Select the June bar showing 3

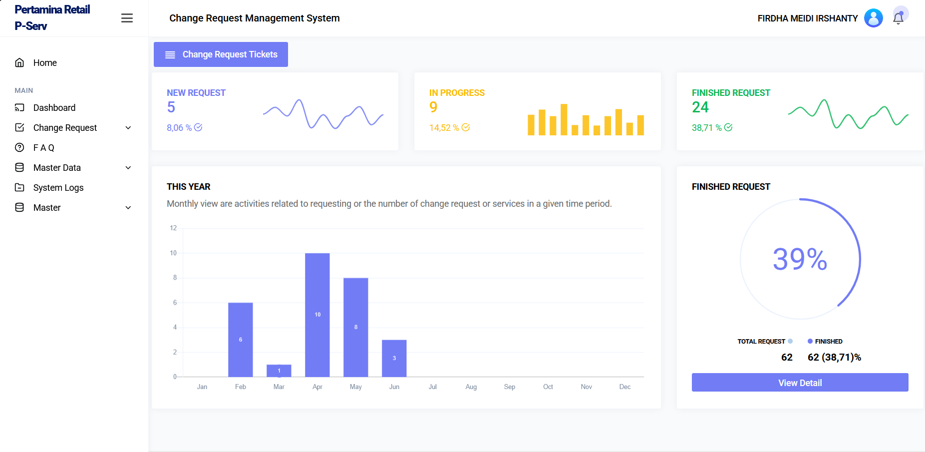394,358
